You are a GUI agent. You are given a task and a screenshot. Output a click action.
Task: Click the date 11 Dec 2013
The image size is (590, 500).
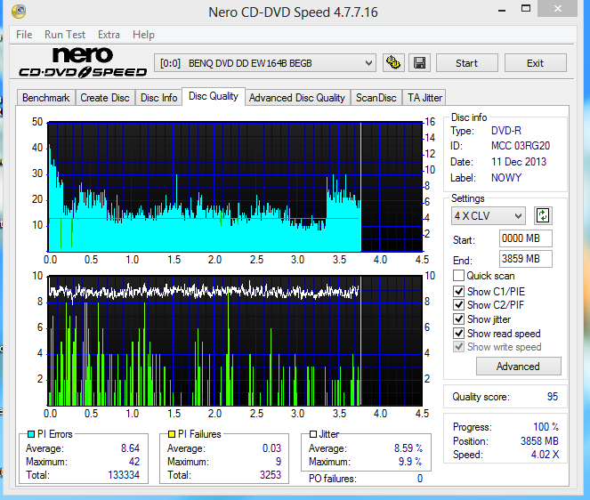(519, 162)
